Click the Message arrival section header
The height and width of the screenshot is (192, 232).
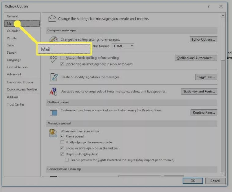click(131, 123)
